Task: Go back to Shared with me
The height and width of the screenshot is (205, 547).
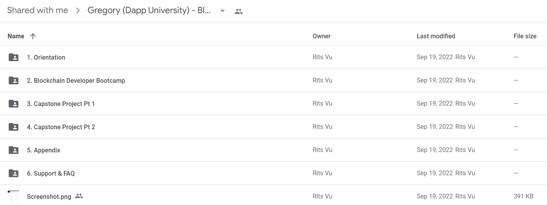Action: pyautogui.click(x=38, y=10)
